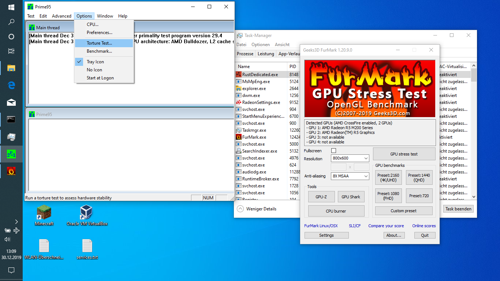The height and width of the screenshot is (281, 500).
Task: Toggle Tray Icon checked option
Action: pos(104,62)
